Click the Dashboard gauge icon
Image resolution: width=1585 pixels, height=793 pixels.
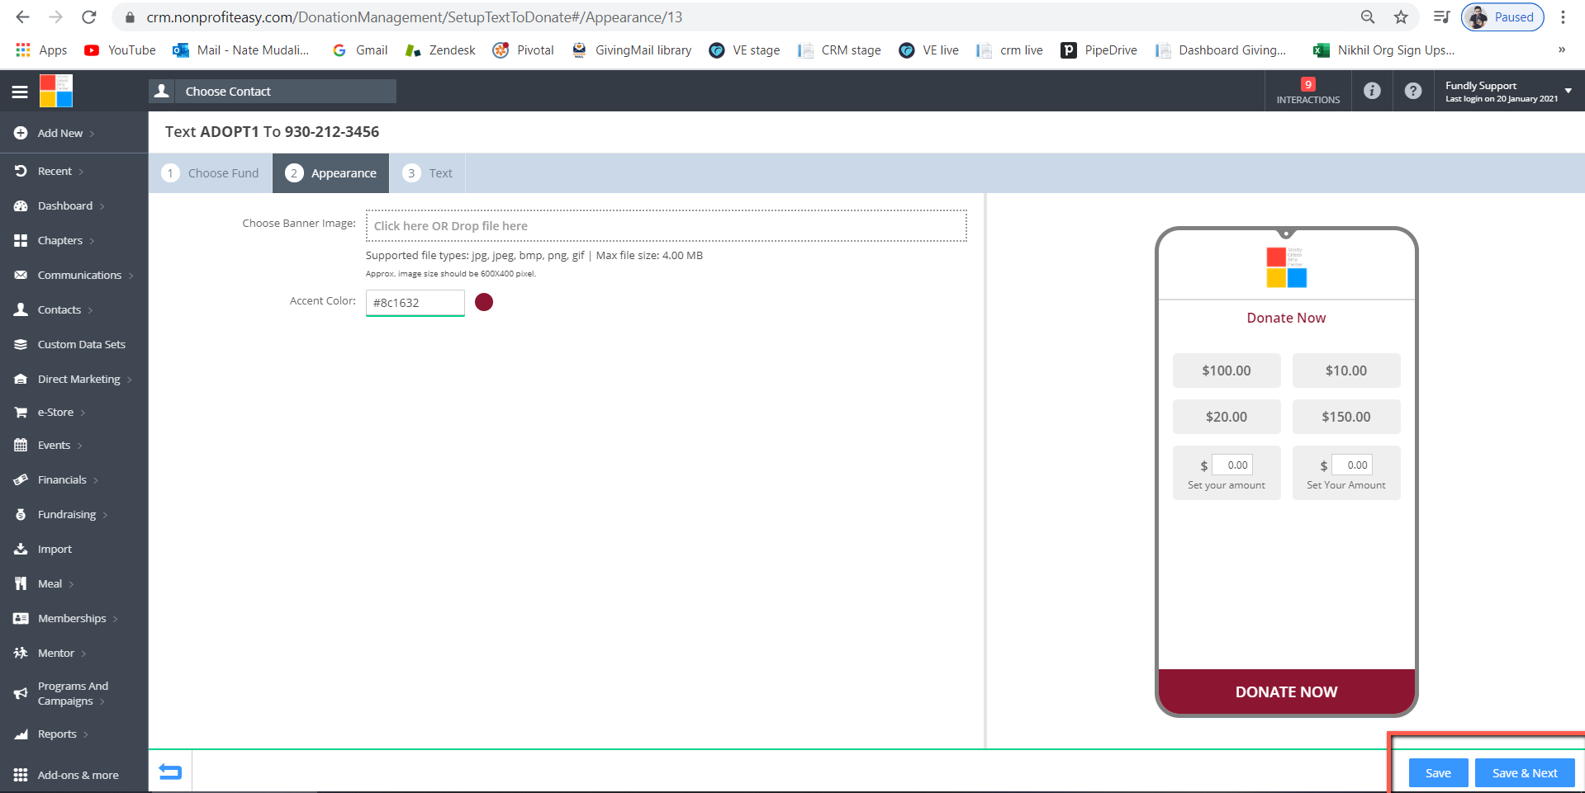coord(21,205)
